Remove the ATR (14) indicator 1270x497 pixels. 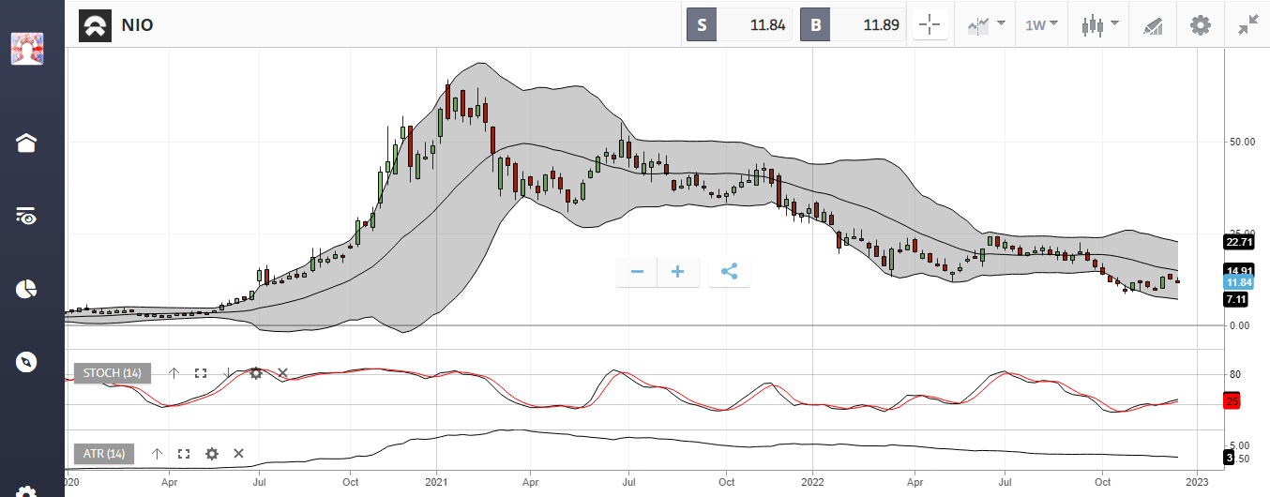tap(238, 454)
